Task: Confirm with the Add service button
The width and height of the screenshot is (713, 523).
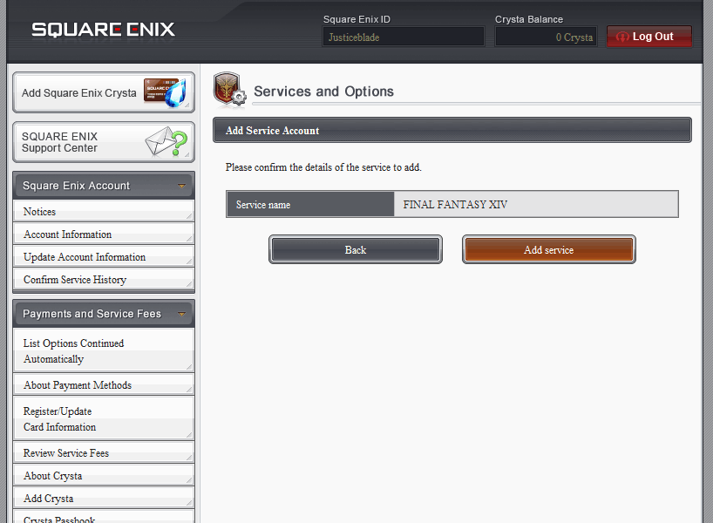Action: (548, 250)
